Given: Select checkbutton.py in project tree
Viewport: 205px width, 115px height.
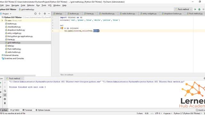Looking at the screenshot, I should 14,27.
